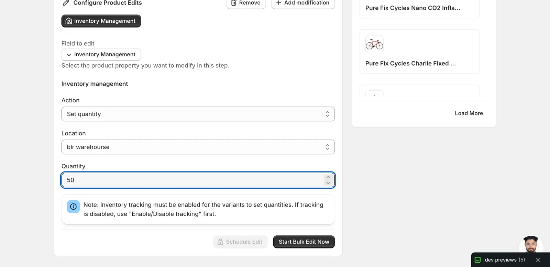The image size is (550, 267).
Task: Increase quantity with the up arrow
Action: pyautogui.click(x=328, y=177)
